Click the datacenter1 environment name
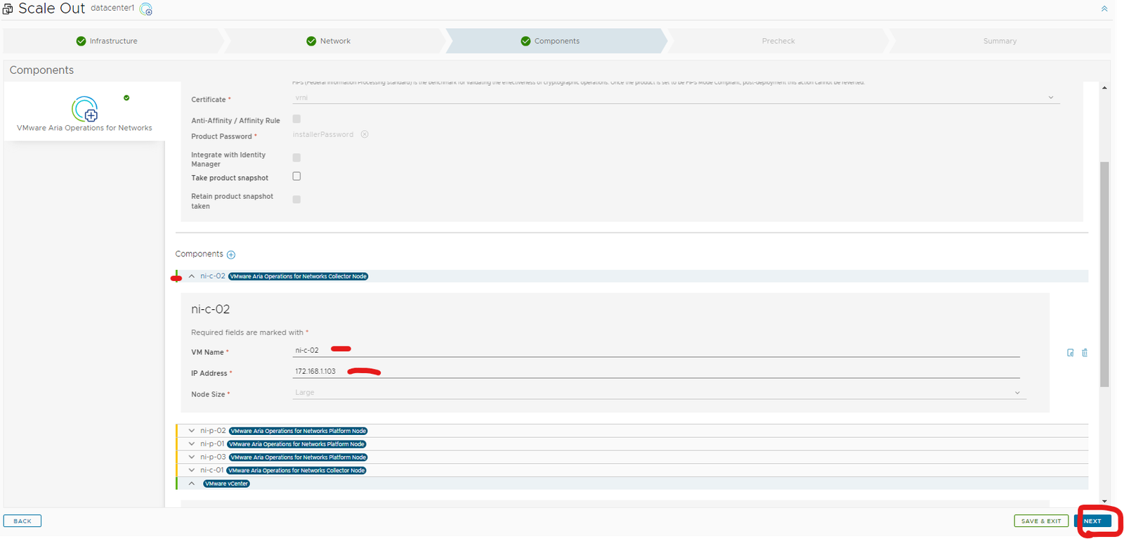Viewport: 1124px width, 539px height. pos(112,8)
